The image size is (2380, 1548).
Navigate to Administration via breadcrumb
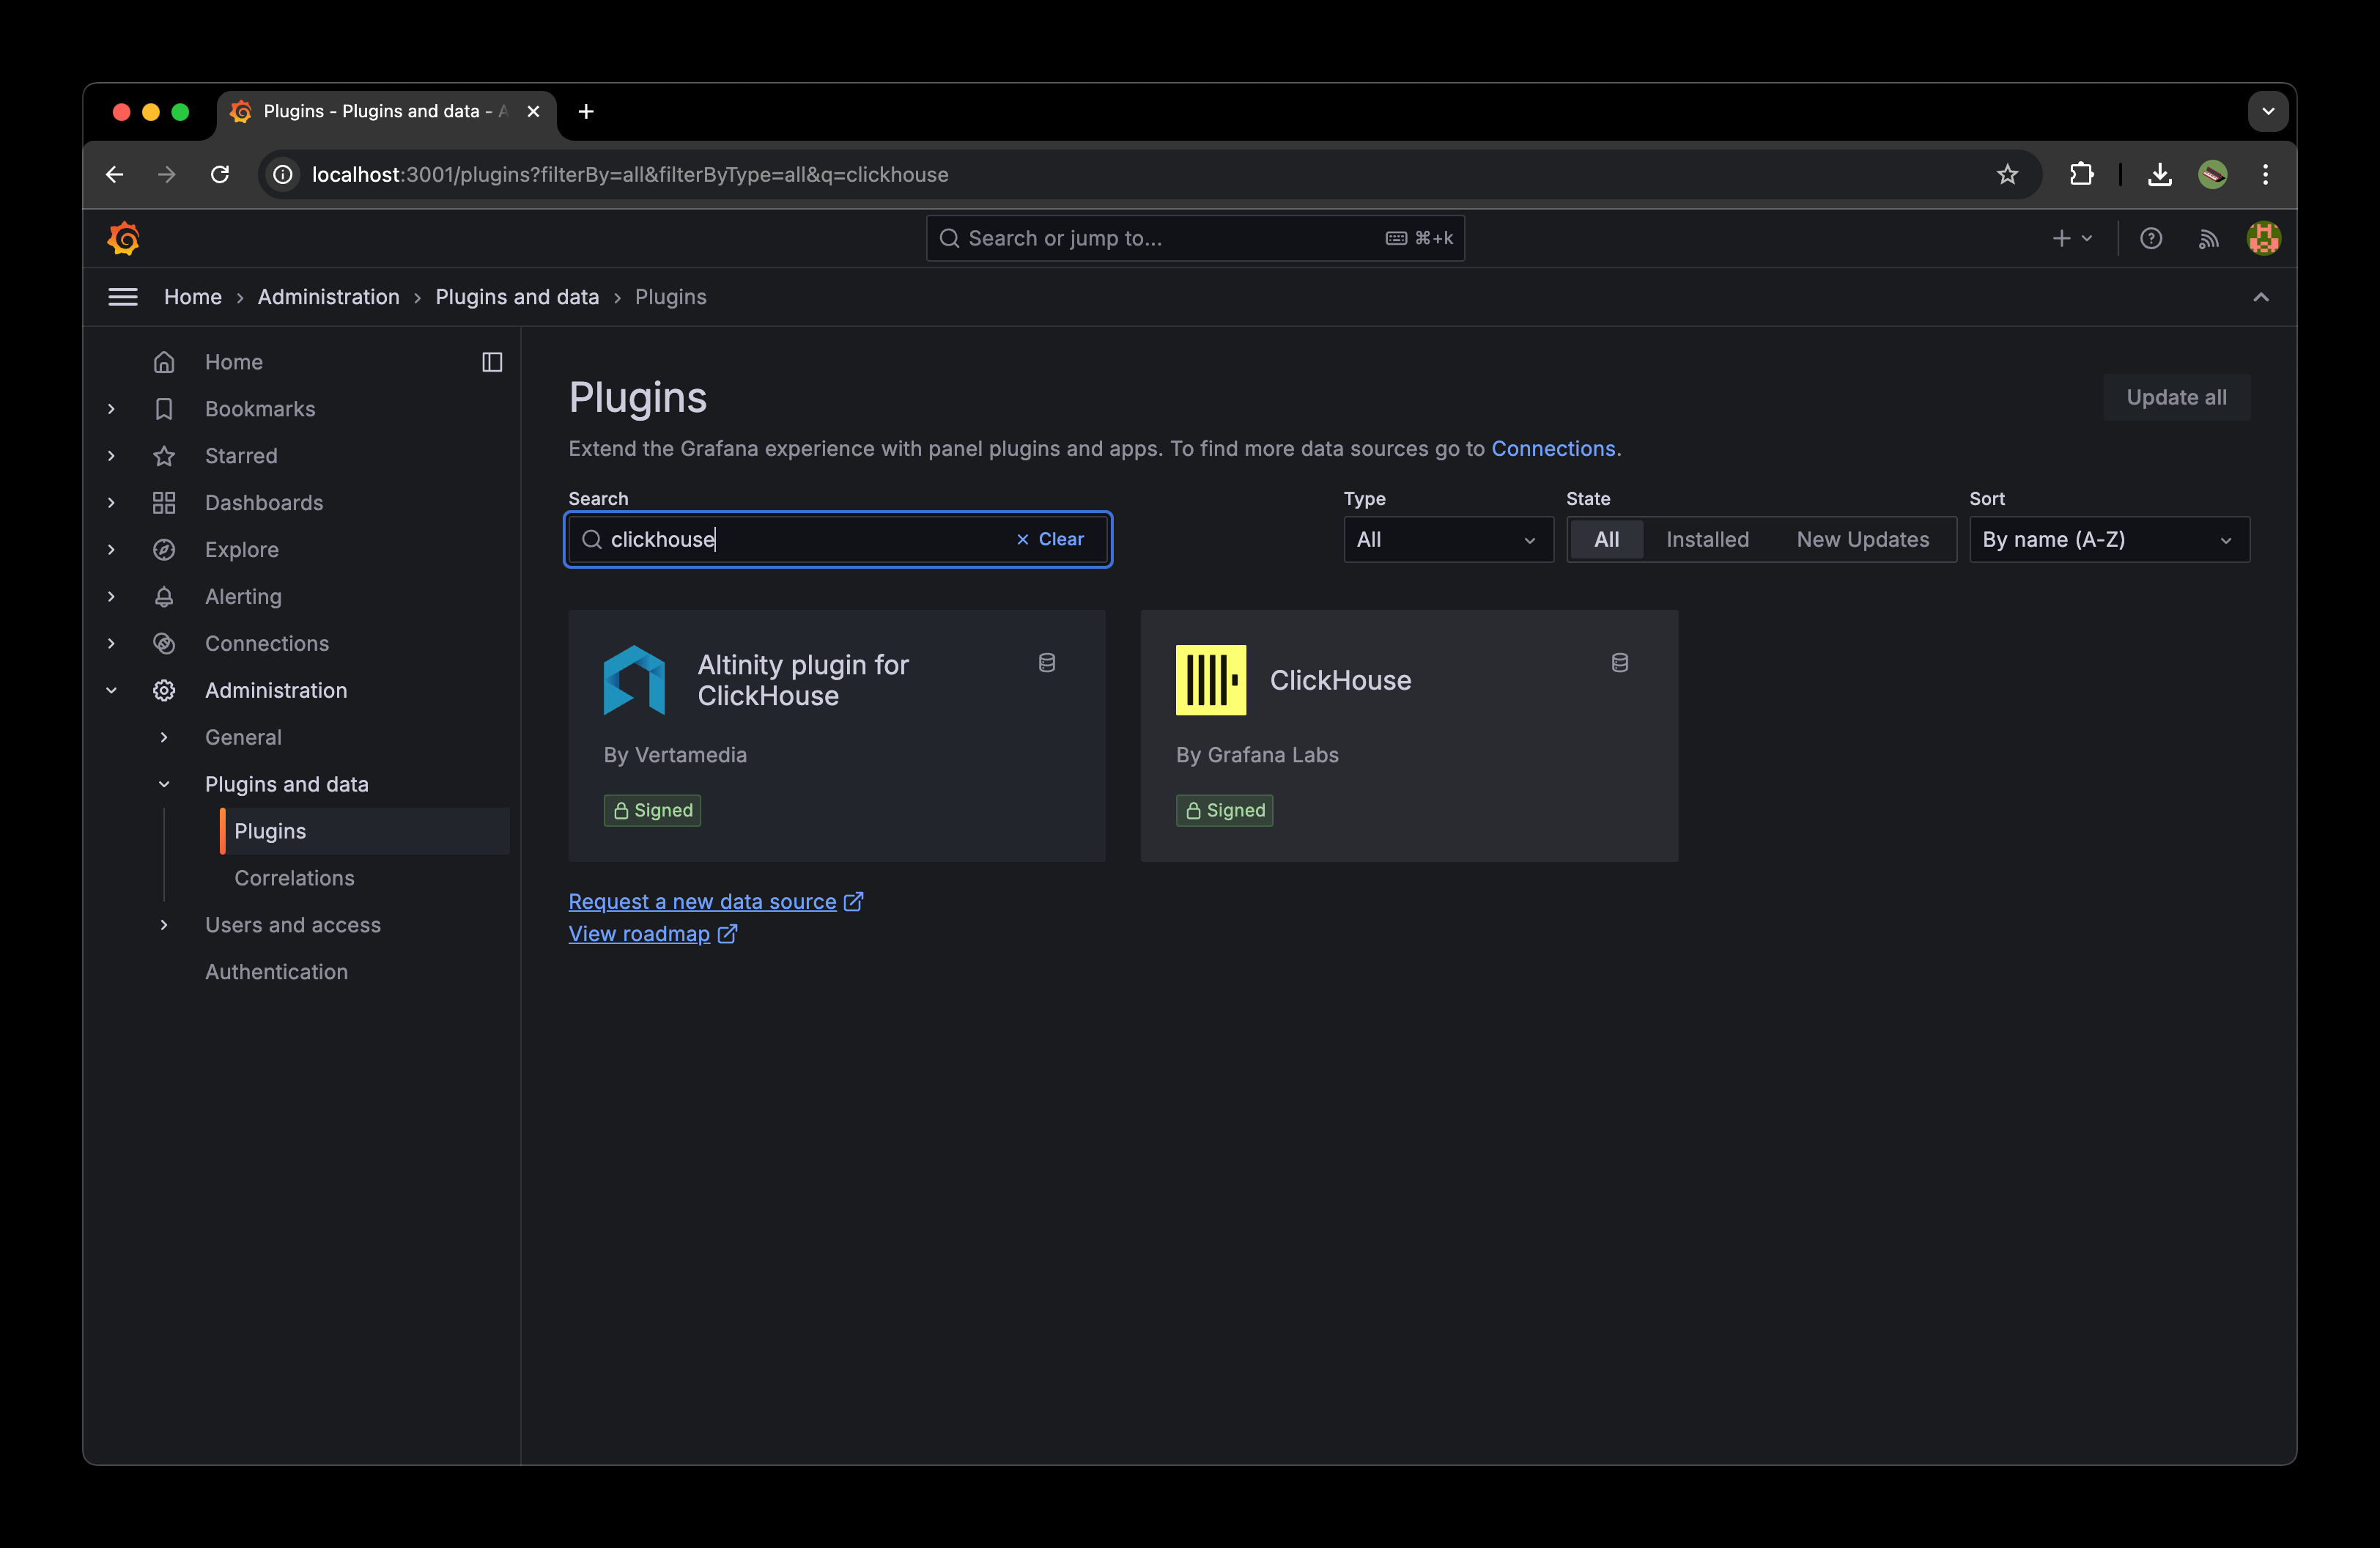328,296
